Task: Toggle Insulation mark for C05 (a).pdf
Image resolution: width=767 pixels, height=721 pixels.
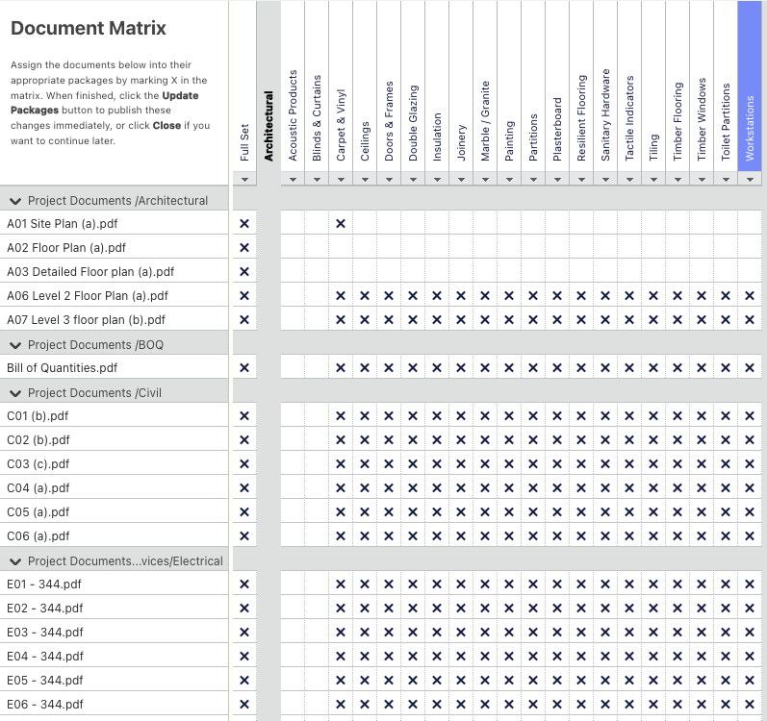Action: [x=437, y=512]
